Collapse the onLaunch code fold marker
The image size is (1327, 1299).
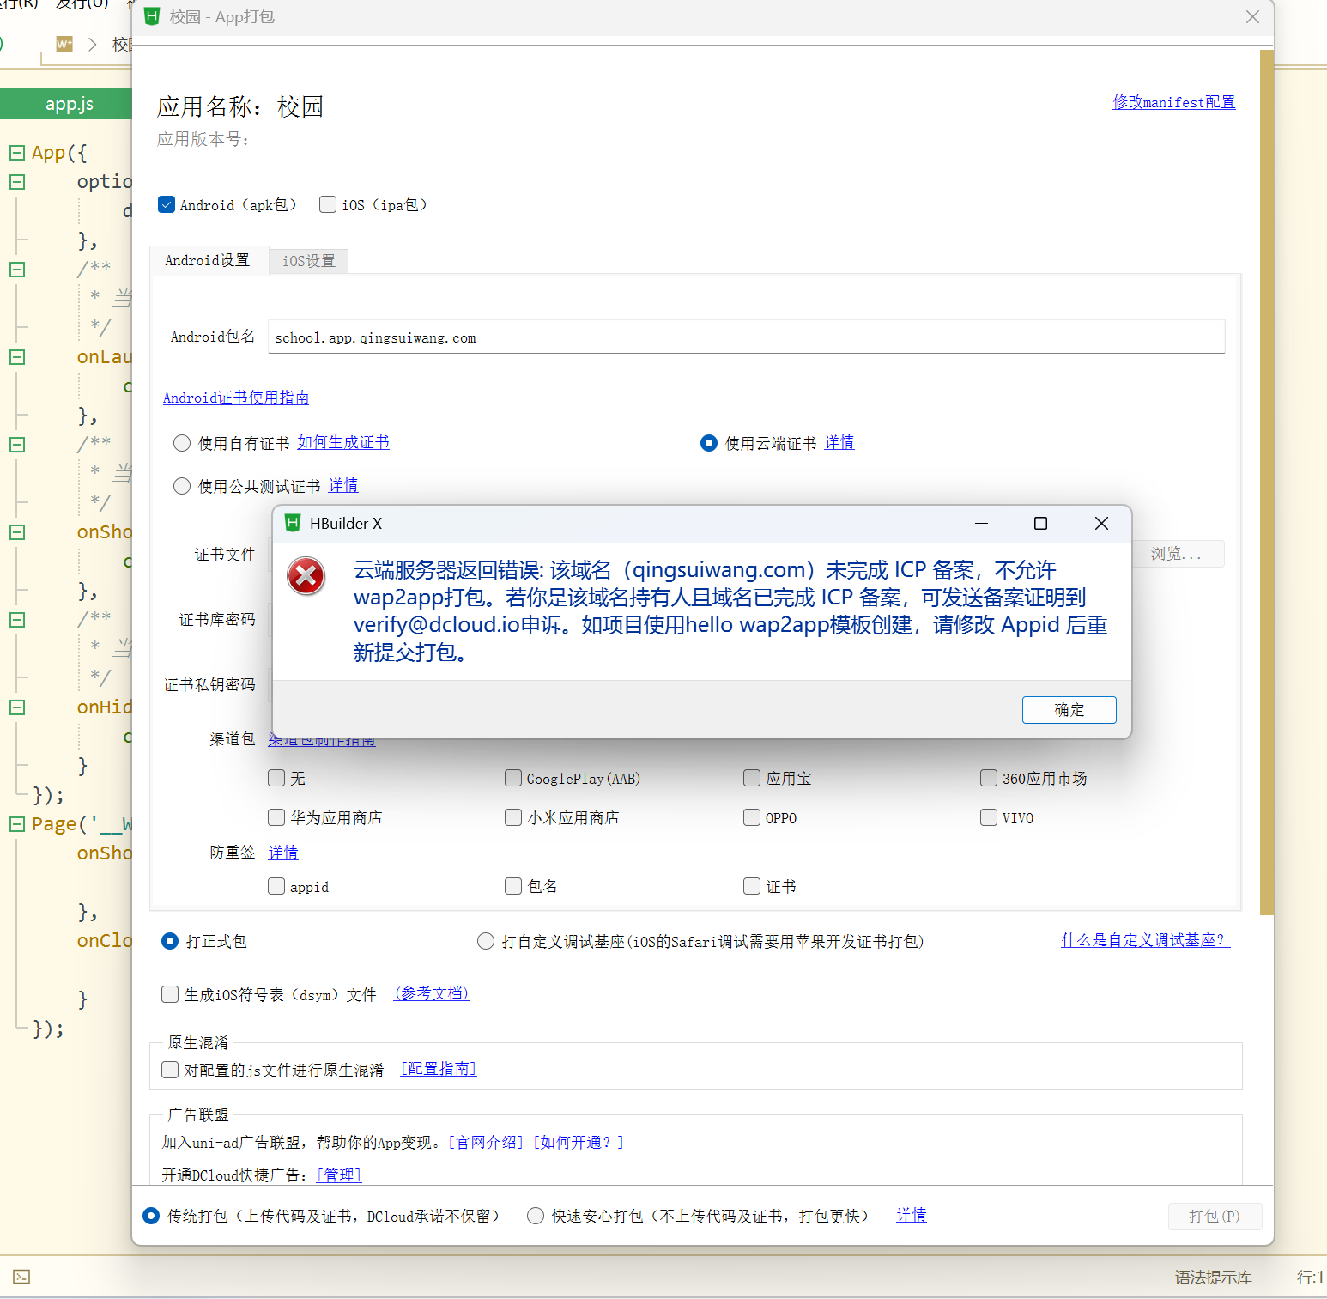tap(17, 357)
